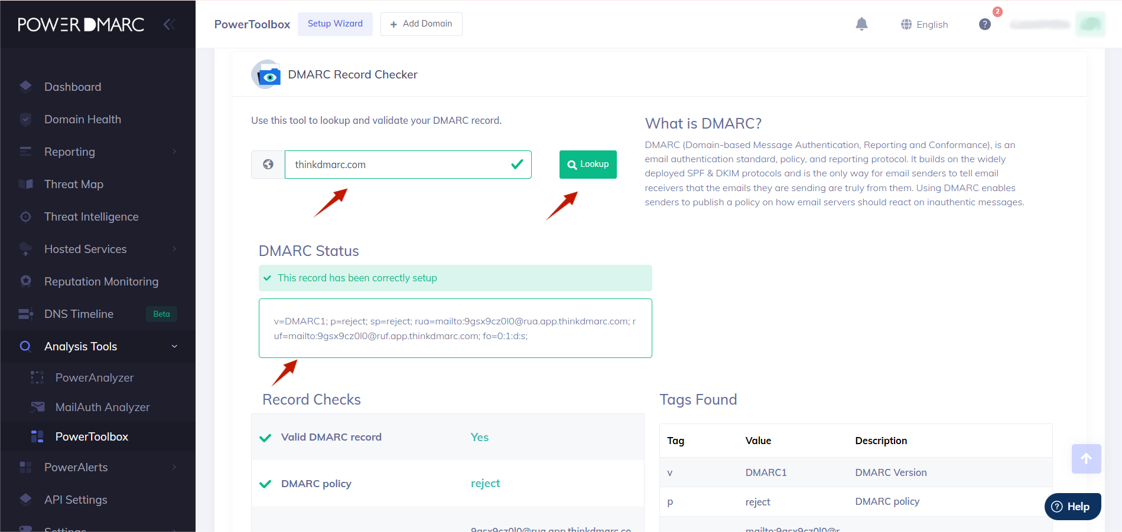Expand the Hosted Services menu
Screen dimensions: 1122x532
(x=85, y=249)
